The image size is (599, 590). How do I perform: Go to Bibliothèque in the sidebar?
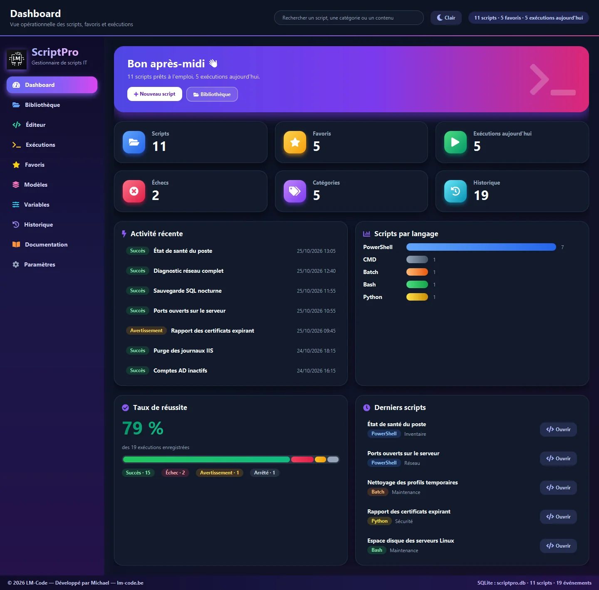[x=52, y=105]
